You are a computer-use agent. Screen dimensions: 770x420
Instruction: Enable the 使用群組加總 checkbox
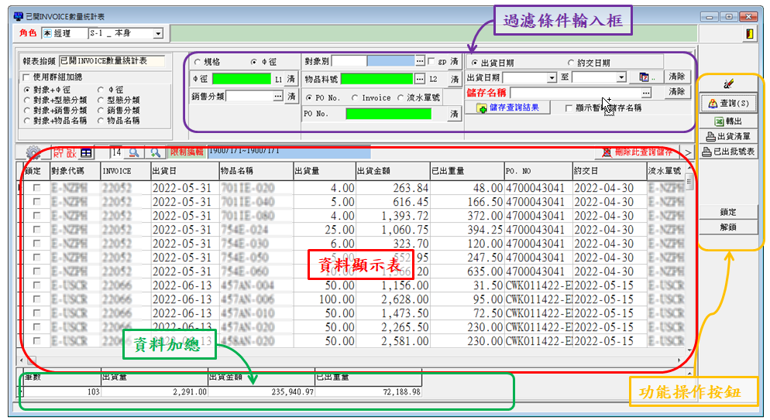pos(26,77)
